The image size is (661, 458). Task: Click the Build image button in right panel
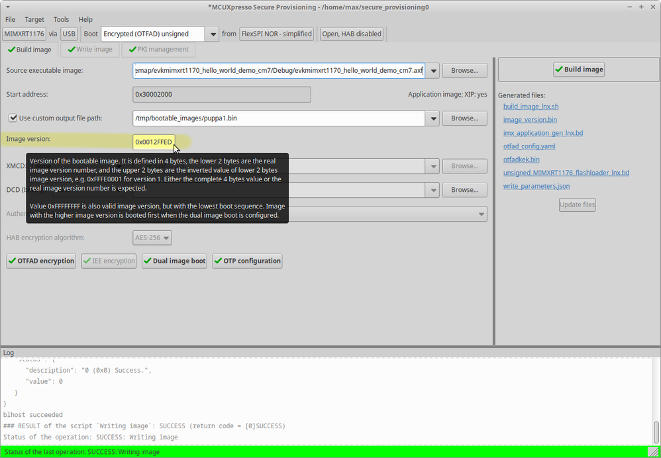(579, 69)
